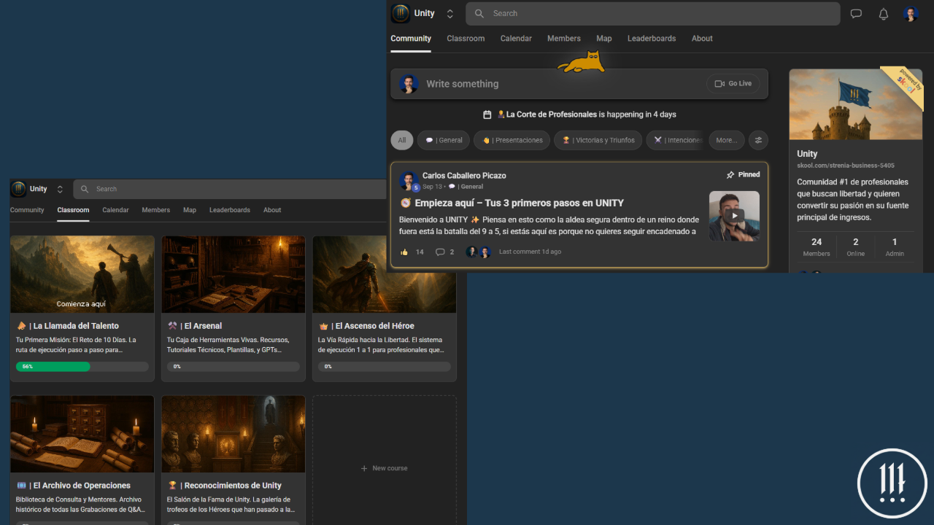Screen dimensions: 934x525
Task: Open El Ascenso del Héroe course cover image
Action: 385,274
